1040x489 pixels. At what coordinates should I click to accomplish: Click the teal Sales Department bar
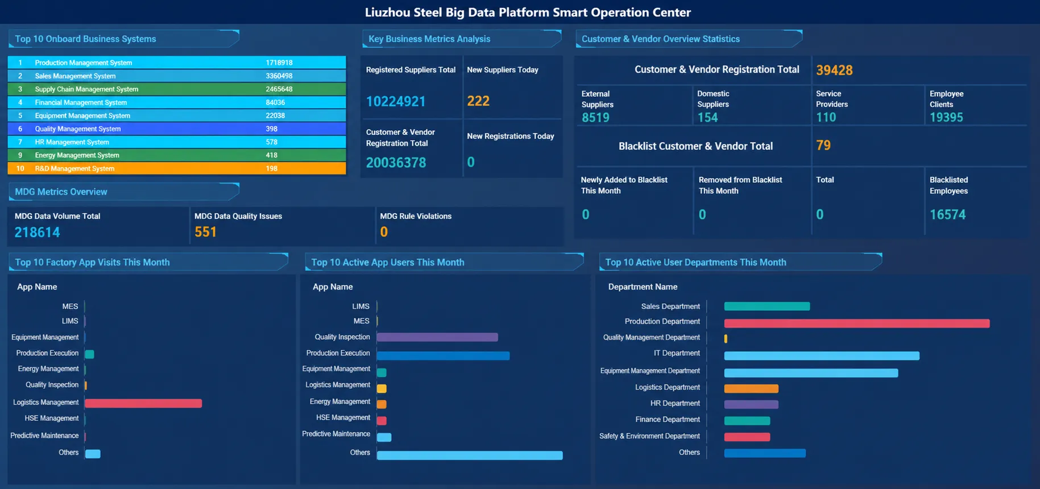767,306
